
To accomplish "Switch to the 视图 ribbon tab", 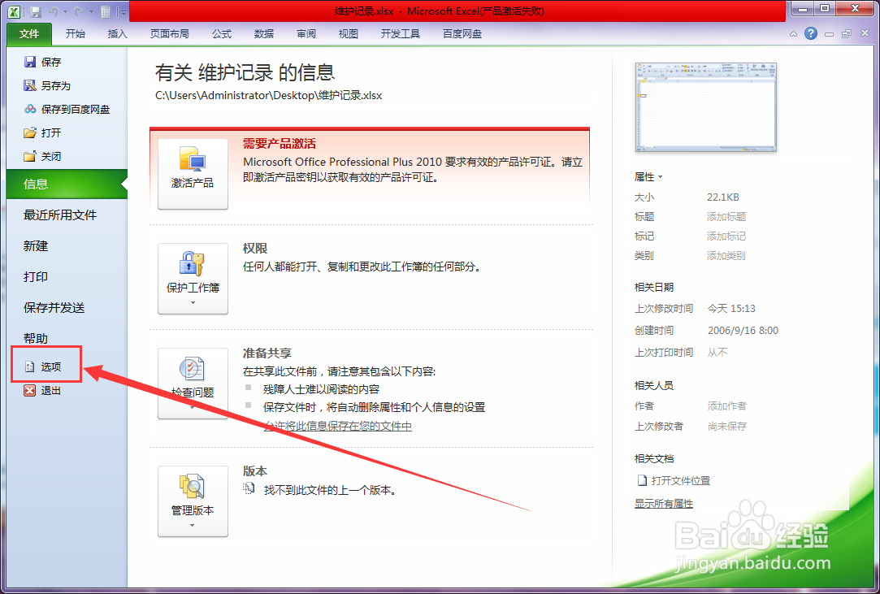I will click(x=349, y=33).
